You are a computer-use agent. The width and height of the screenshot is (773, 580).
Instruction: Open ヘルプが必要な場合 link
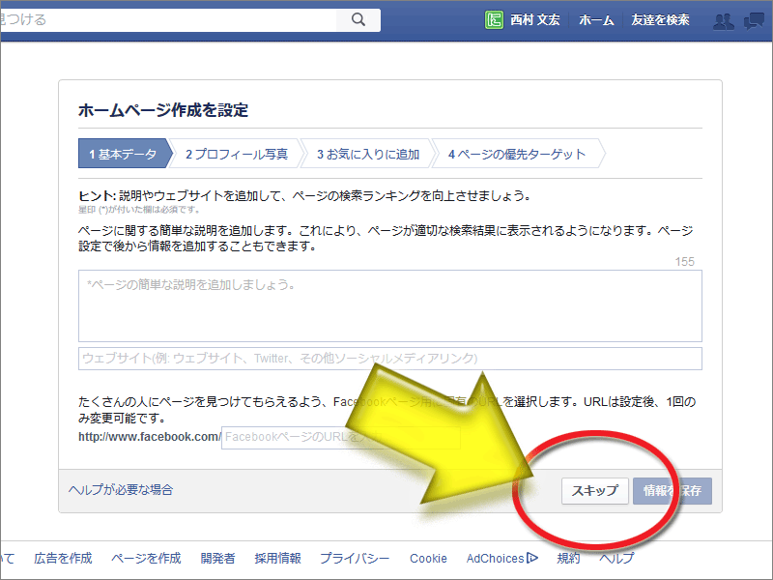coord(121,490)
